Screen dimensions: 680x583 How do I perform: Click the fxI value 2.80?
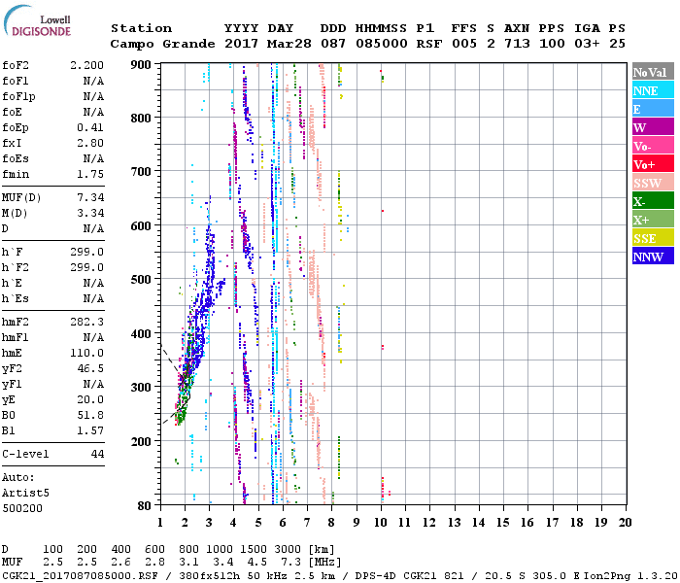pyautogui.click(x=90, y=143)
